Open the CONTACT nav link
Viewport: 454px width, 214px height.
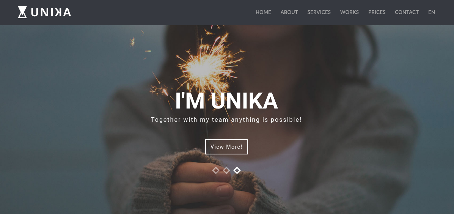click(407, 12)
